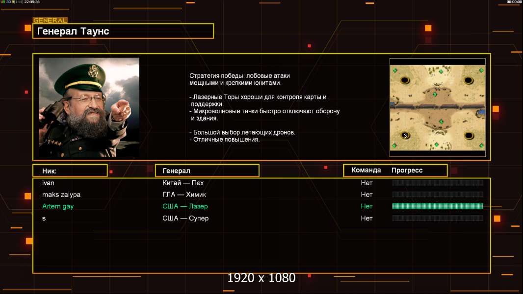Click start position marker numbered 3 on minimap
The width and height of the screenshot is (523, 294).
tap(405, 136)
